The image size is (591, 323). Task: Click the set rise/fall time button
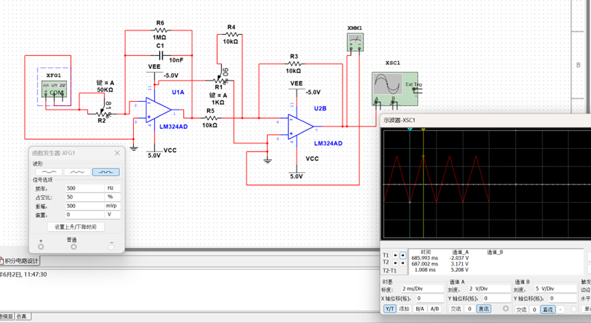point(75,227)
